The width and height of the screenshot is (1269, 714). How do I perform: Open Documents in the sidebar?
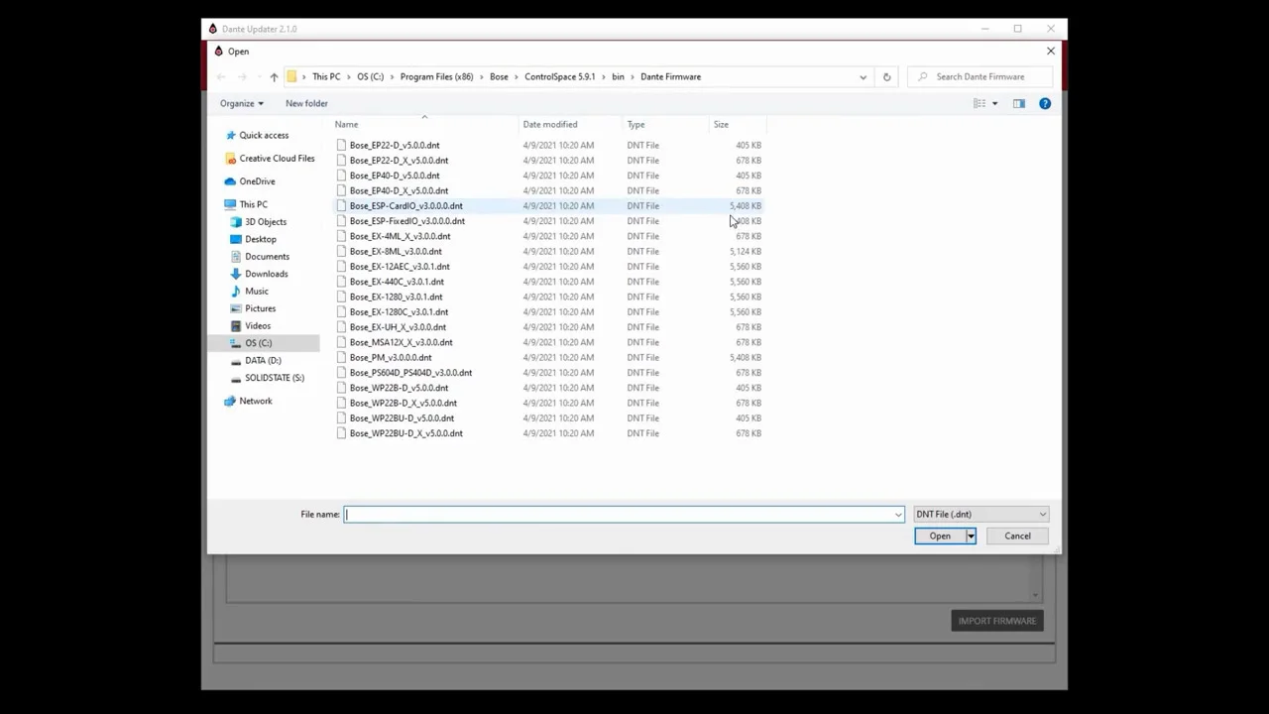[267, 257]
